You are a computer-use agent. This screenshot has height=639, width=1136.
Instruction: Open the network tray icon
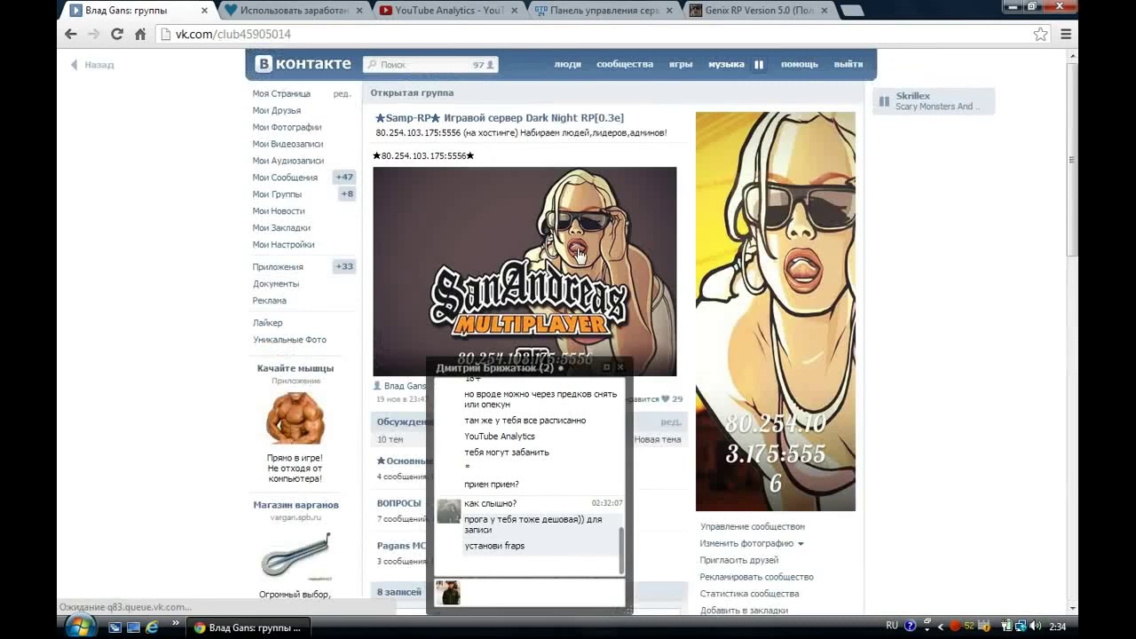point(1022,626)
